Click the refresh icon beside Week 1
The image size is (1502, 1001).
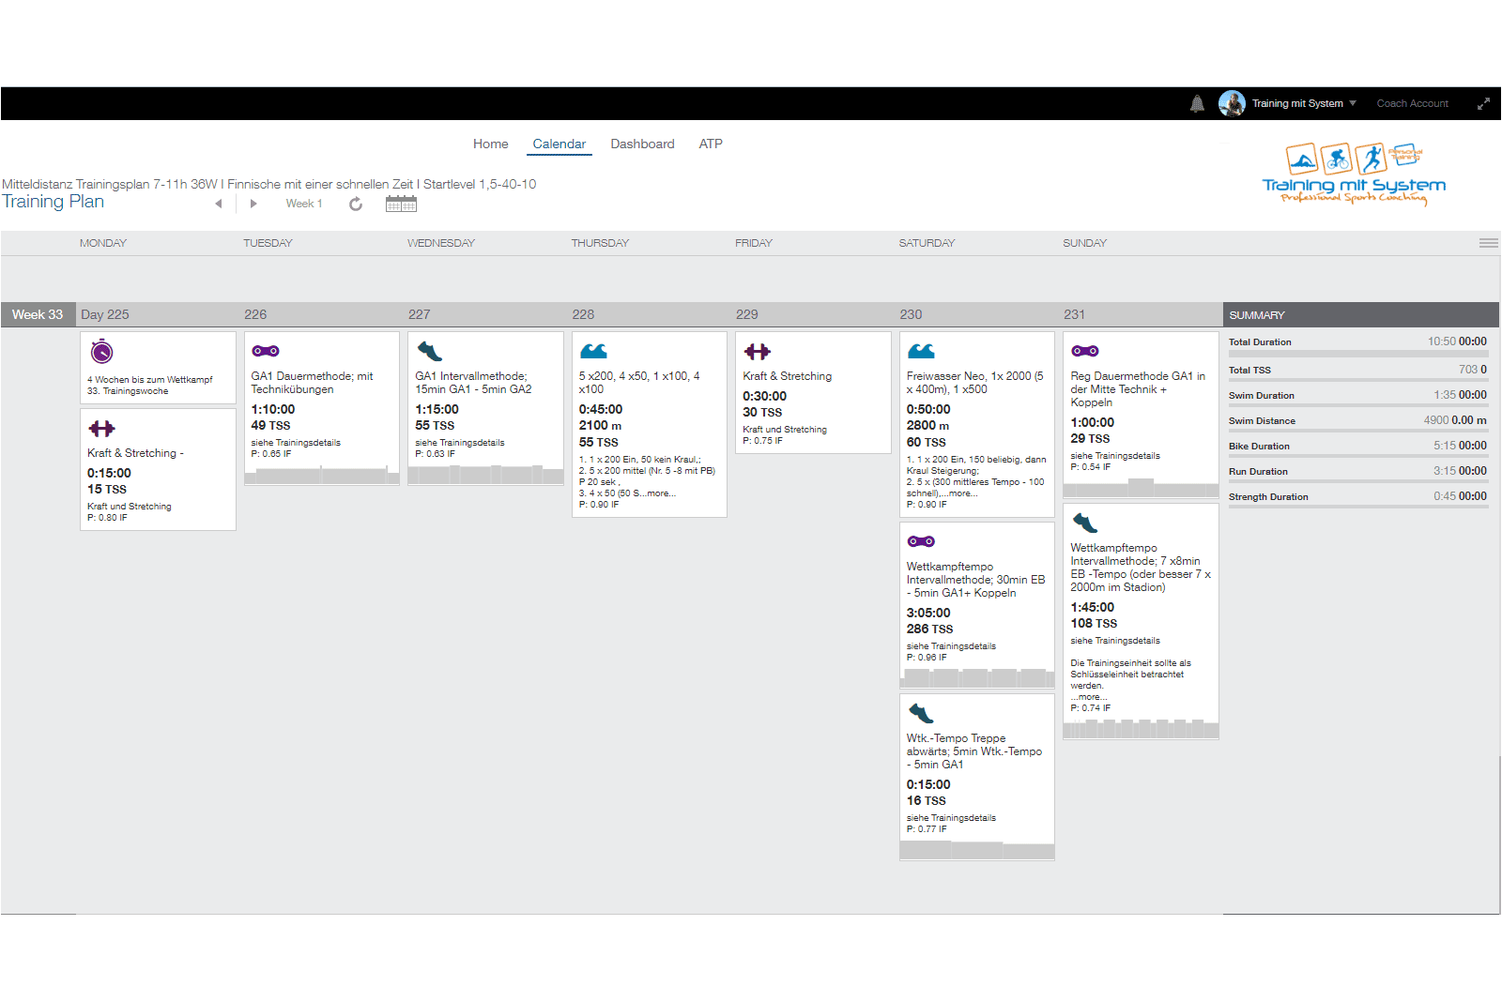356,205
